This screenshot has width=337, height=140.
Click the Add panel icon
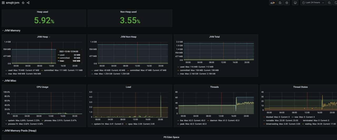coord(272,3)
